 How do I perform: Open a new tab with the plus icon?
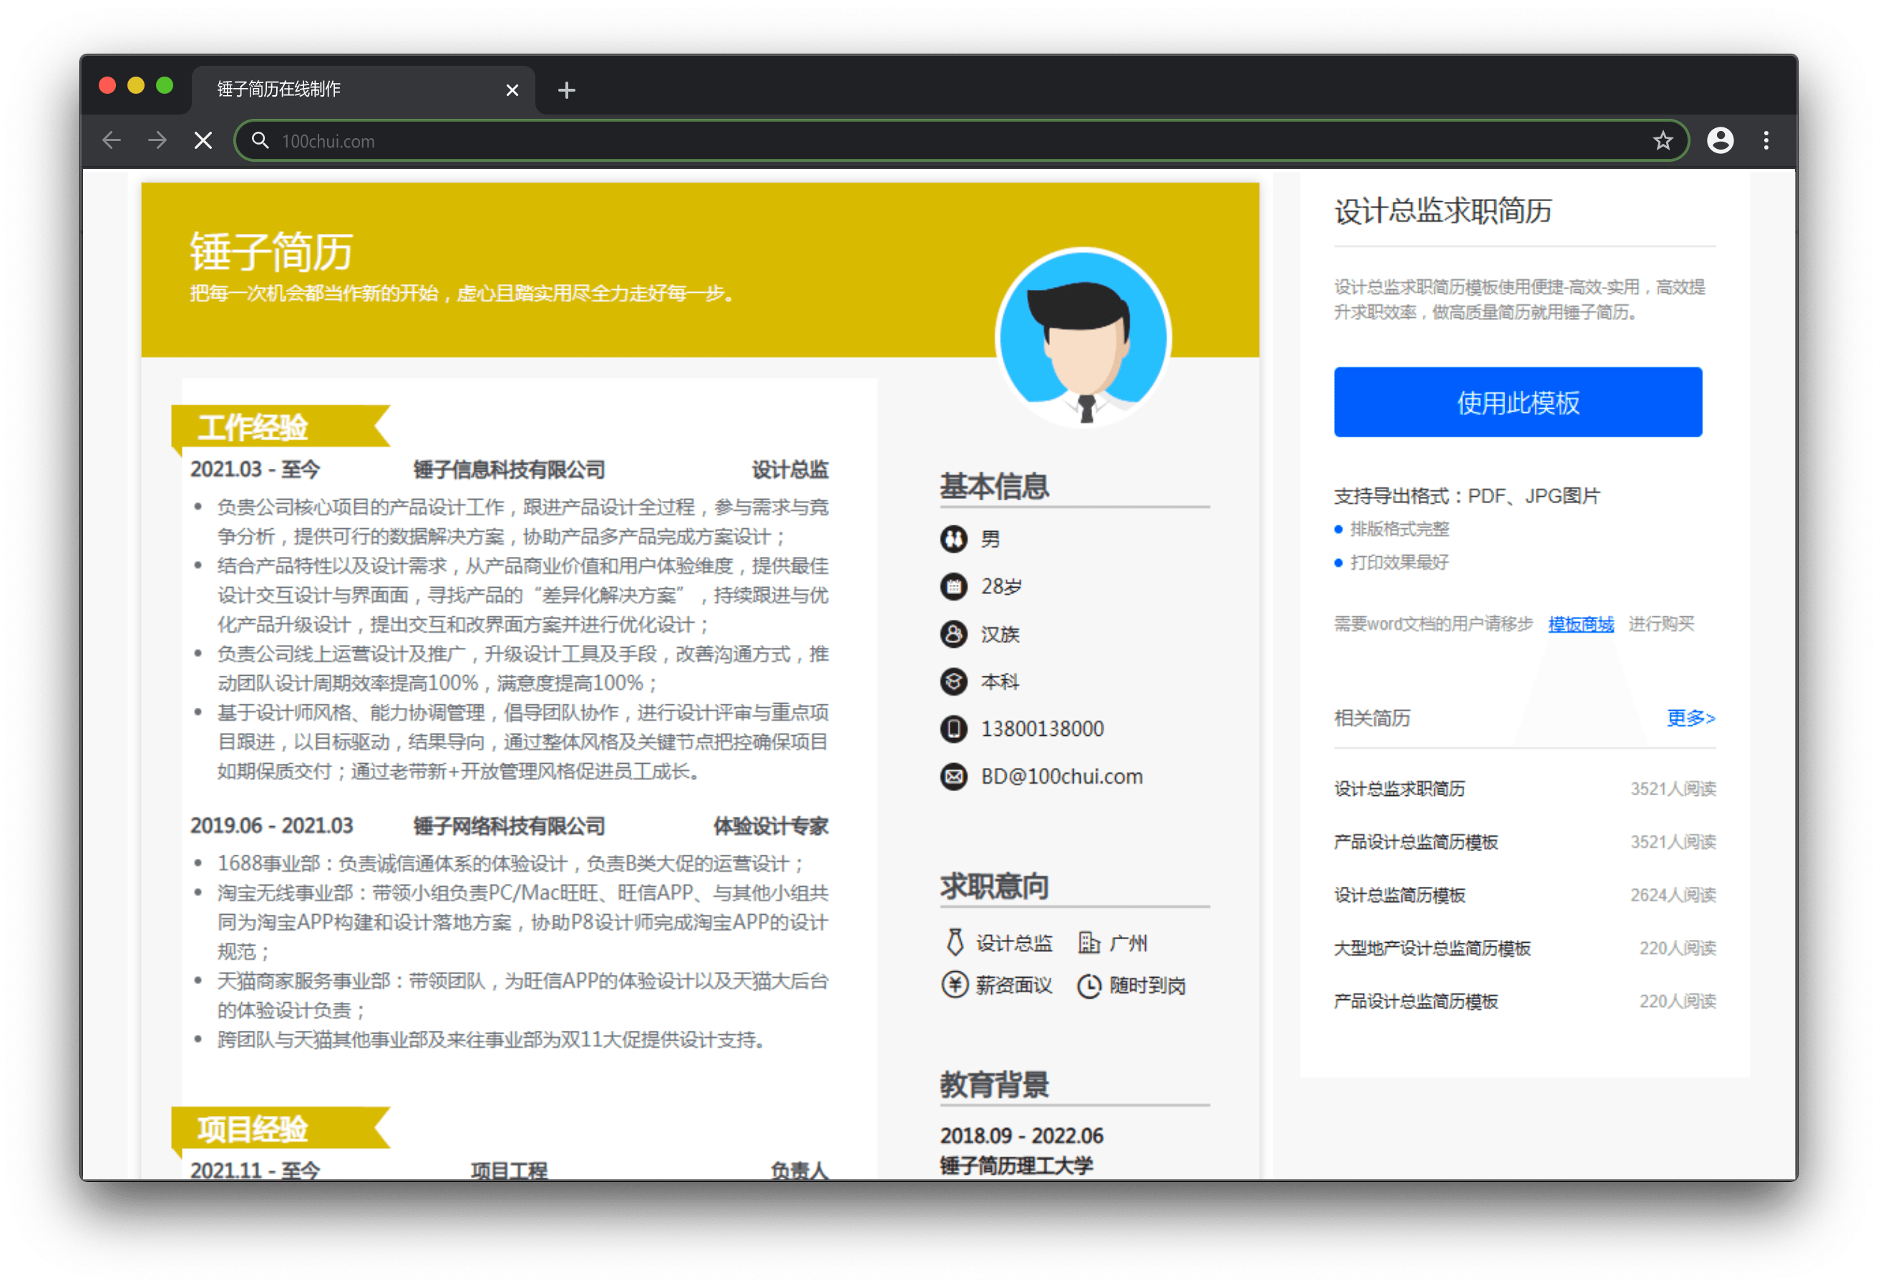click(566, 89)
